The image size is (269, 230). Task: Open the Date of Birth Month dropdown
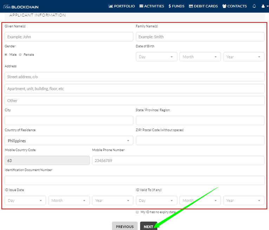200,57
